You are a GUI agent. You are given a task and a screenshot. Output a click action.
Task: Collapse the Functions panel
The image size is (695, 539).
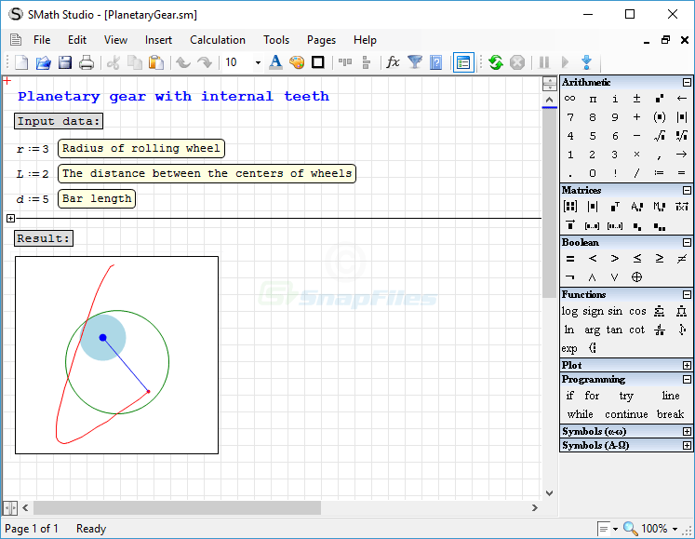(x=687, y=294)
